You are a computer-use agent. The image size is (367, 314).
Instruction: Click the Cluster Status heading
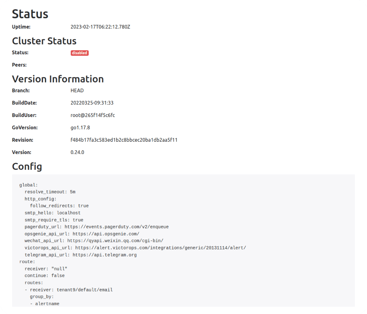tap(44, 41)
